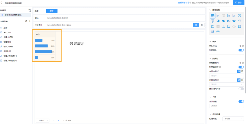Image resolution: width=246 pixels, height=124 pixels.
Task: Select the bar chart type icon
Action: pos(229,16)
